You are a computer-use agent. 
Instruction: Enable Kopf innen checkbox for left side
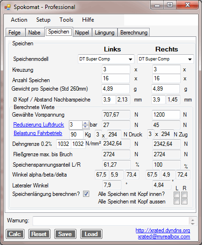pos(177,195)
